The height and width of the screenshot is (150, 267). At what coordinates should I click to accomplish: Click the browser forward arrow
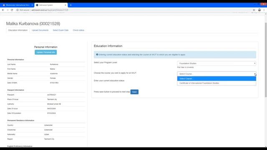(8, 10)
